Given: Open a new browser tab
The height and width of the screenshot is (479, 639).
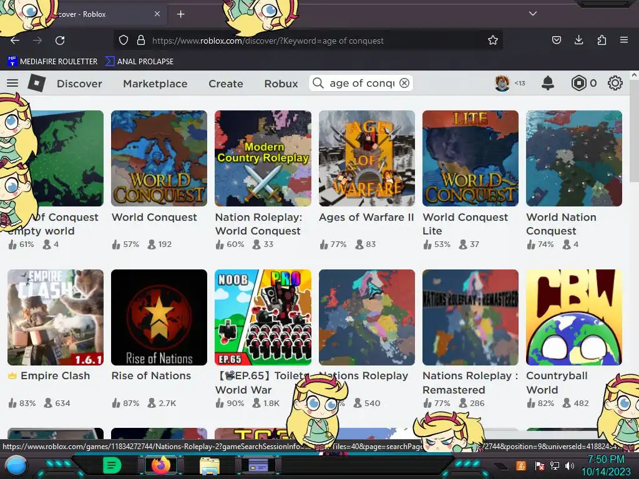Looking at the screenshot, I should [180, 14].
